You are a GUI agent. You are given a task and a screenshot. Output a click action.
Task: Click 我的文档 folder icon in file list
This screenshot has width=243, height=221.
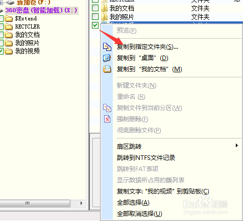(x=104, y=8)
